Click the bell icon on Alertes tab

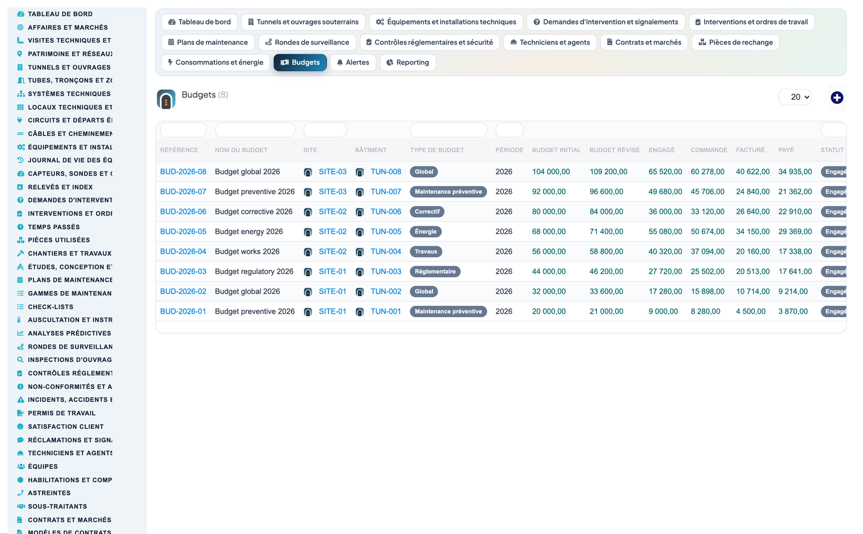340,63
